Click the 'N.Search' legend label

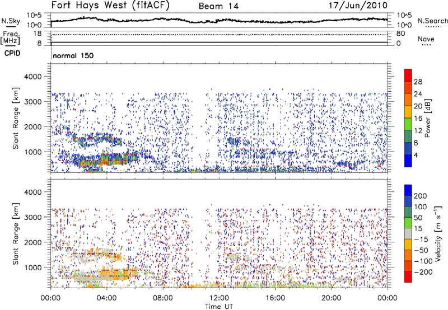pos(432,21)
